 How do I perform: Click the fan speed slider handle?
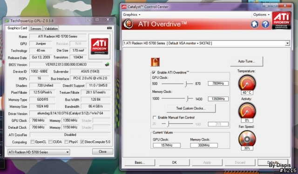(x=168, y=124)
